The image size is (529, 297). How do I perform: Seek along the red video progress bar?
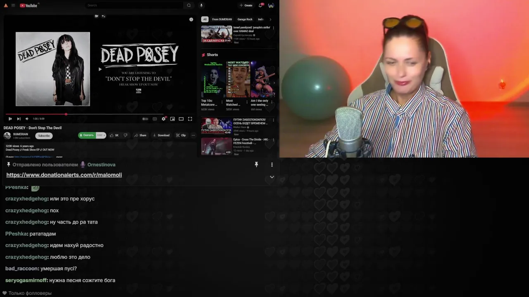coord(99,114)
